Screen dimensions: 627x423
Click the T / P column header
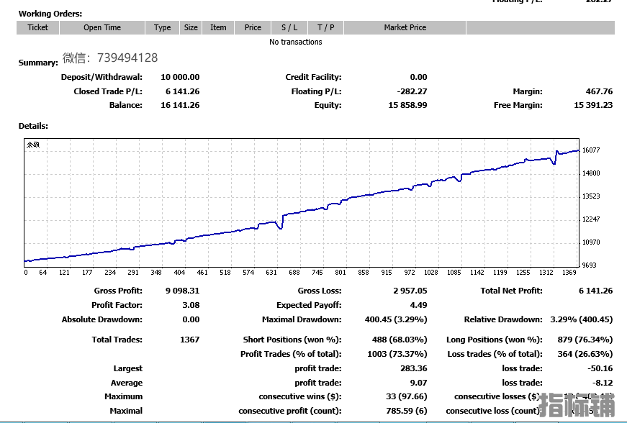[326, 27]
